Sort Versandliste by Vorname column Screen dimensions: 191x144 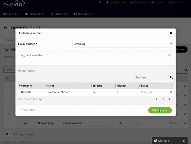[x=26, y=85]
